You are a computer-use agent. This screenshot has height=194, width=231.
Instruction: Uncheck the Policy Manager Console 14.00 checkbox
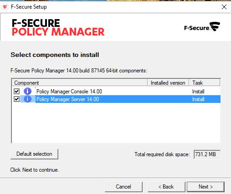16,92
